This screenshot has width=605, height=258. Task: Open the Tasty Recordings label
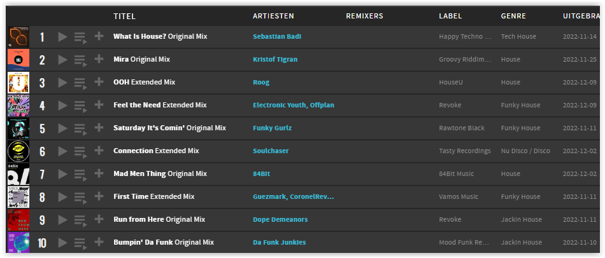465,151
